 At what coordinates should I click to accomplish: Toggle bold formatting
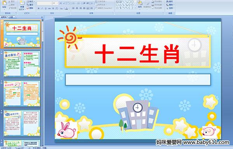(38, 9)
